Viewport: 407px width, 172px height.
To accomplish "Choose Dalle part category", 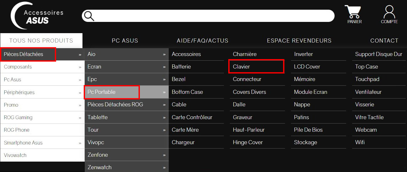I will point(239,104).
